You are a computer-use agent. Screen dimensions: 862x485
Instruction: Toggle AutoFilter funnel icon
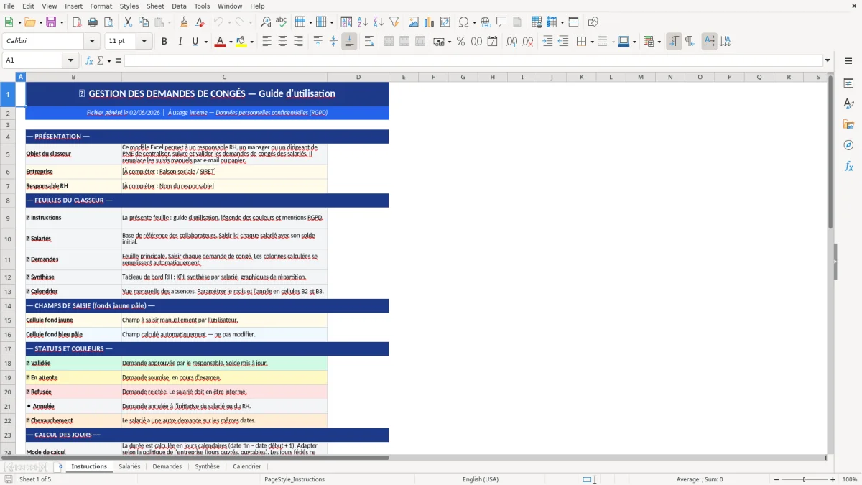[394, 22]
